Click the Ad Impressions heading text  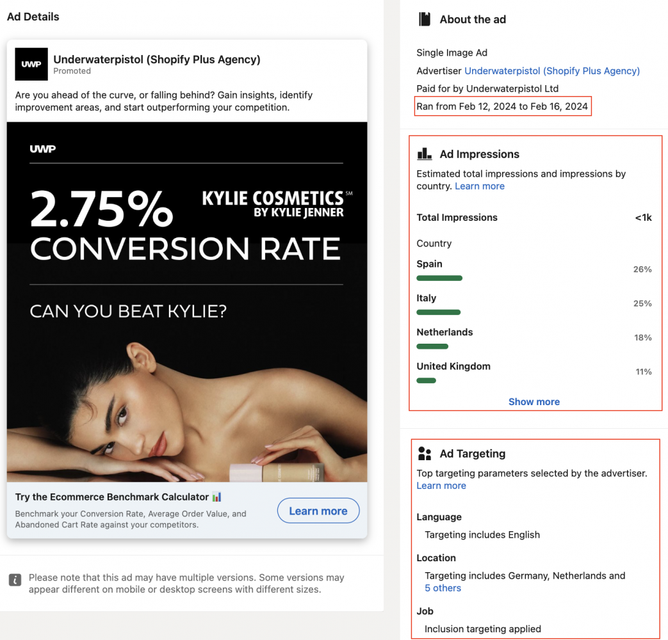pos(480,154)
